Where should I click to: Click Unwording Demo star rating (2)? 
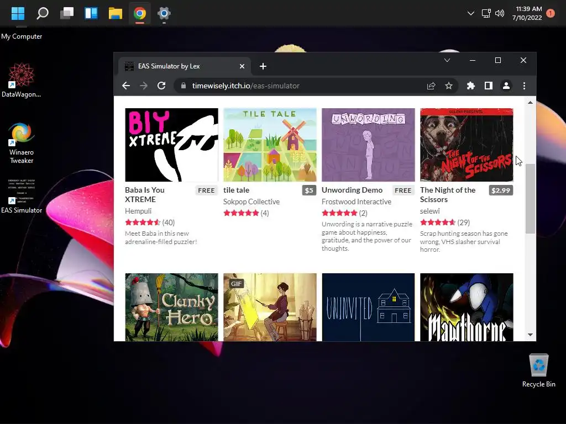pos(344,213)
